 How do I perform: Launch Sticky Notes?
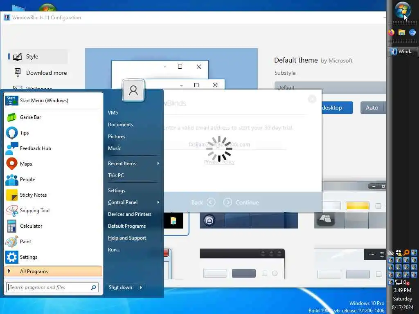[54, 195]
